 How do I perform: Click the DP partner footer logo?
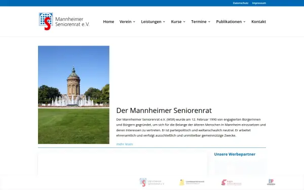click(271, 182)
